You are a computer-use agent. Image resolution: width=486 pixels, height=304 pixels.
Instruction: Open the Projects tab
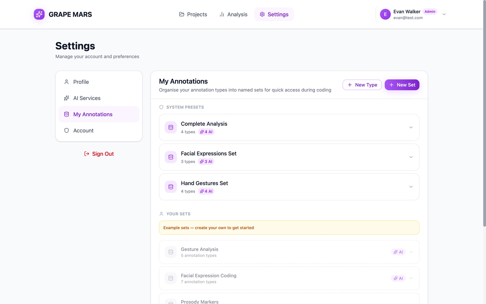click(193, 14)
